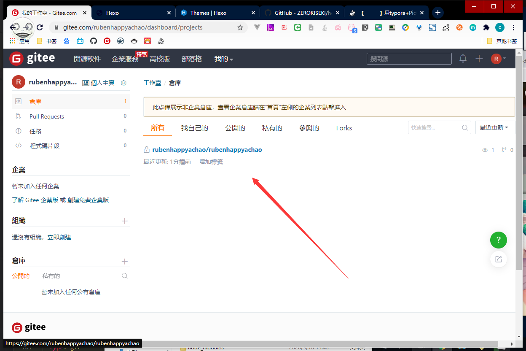Open the 我的 dropdown menu
Viewport: 526px width, 351px height.
(223, 59)
